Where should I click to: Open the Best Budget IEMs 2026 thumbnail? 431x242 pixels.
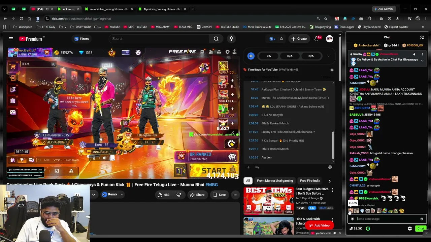[268, 201]
